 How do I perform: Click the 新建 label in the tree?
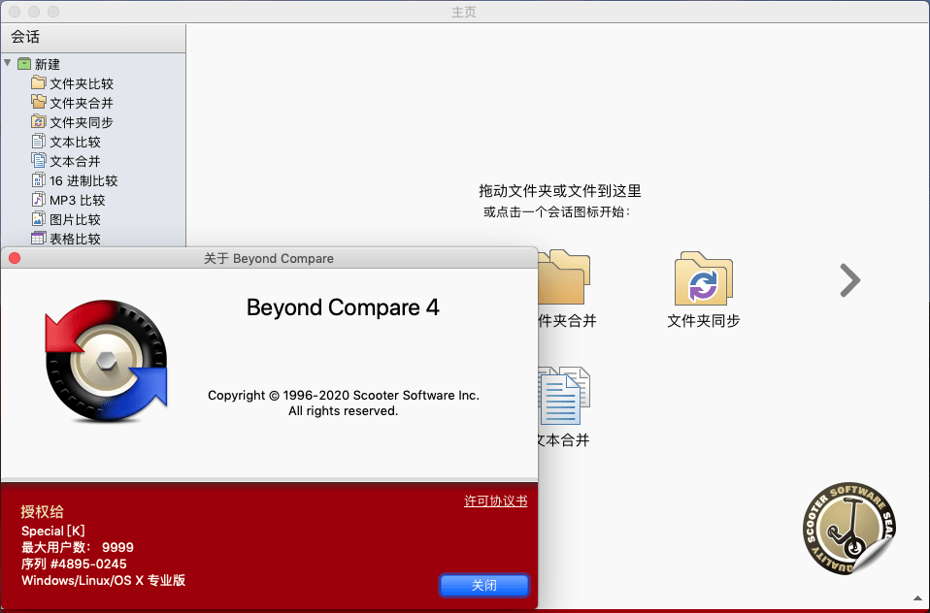(x=48, y=64)
